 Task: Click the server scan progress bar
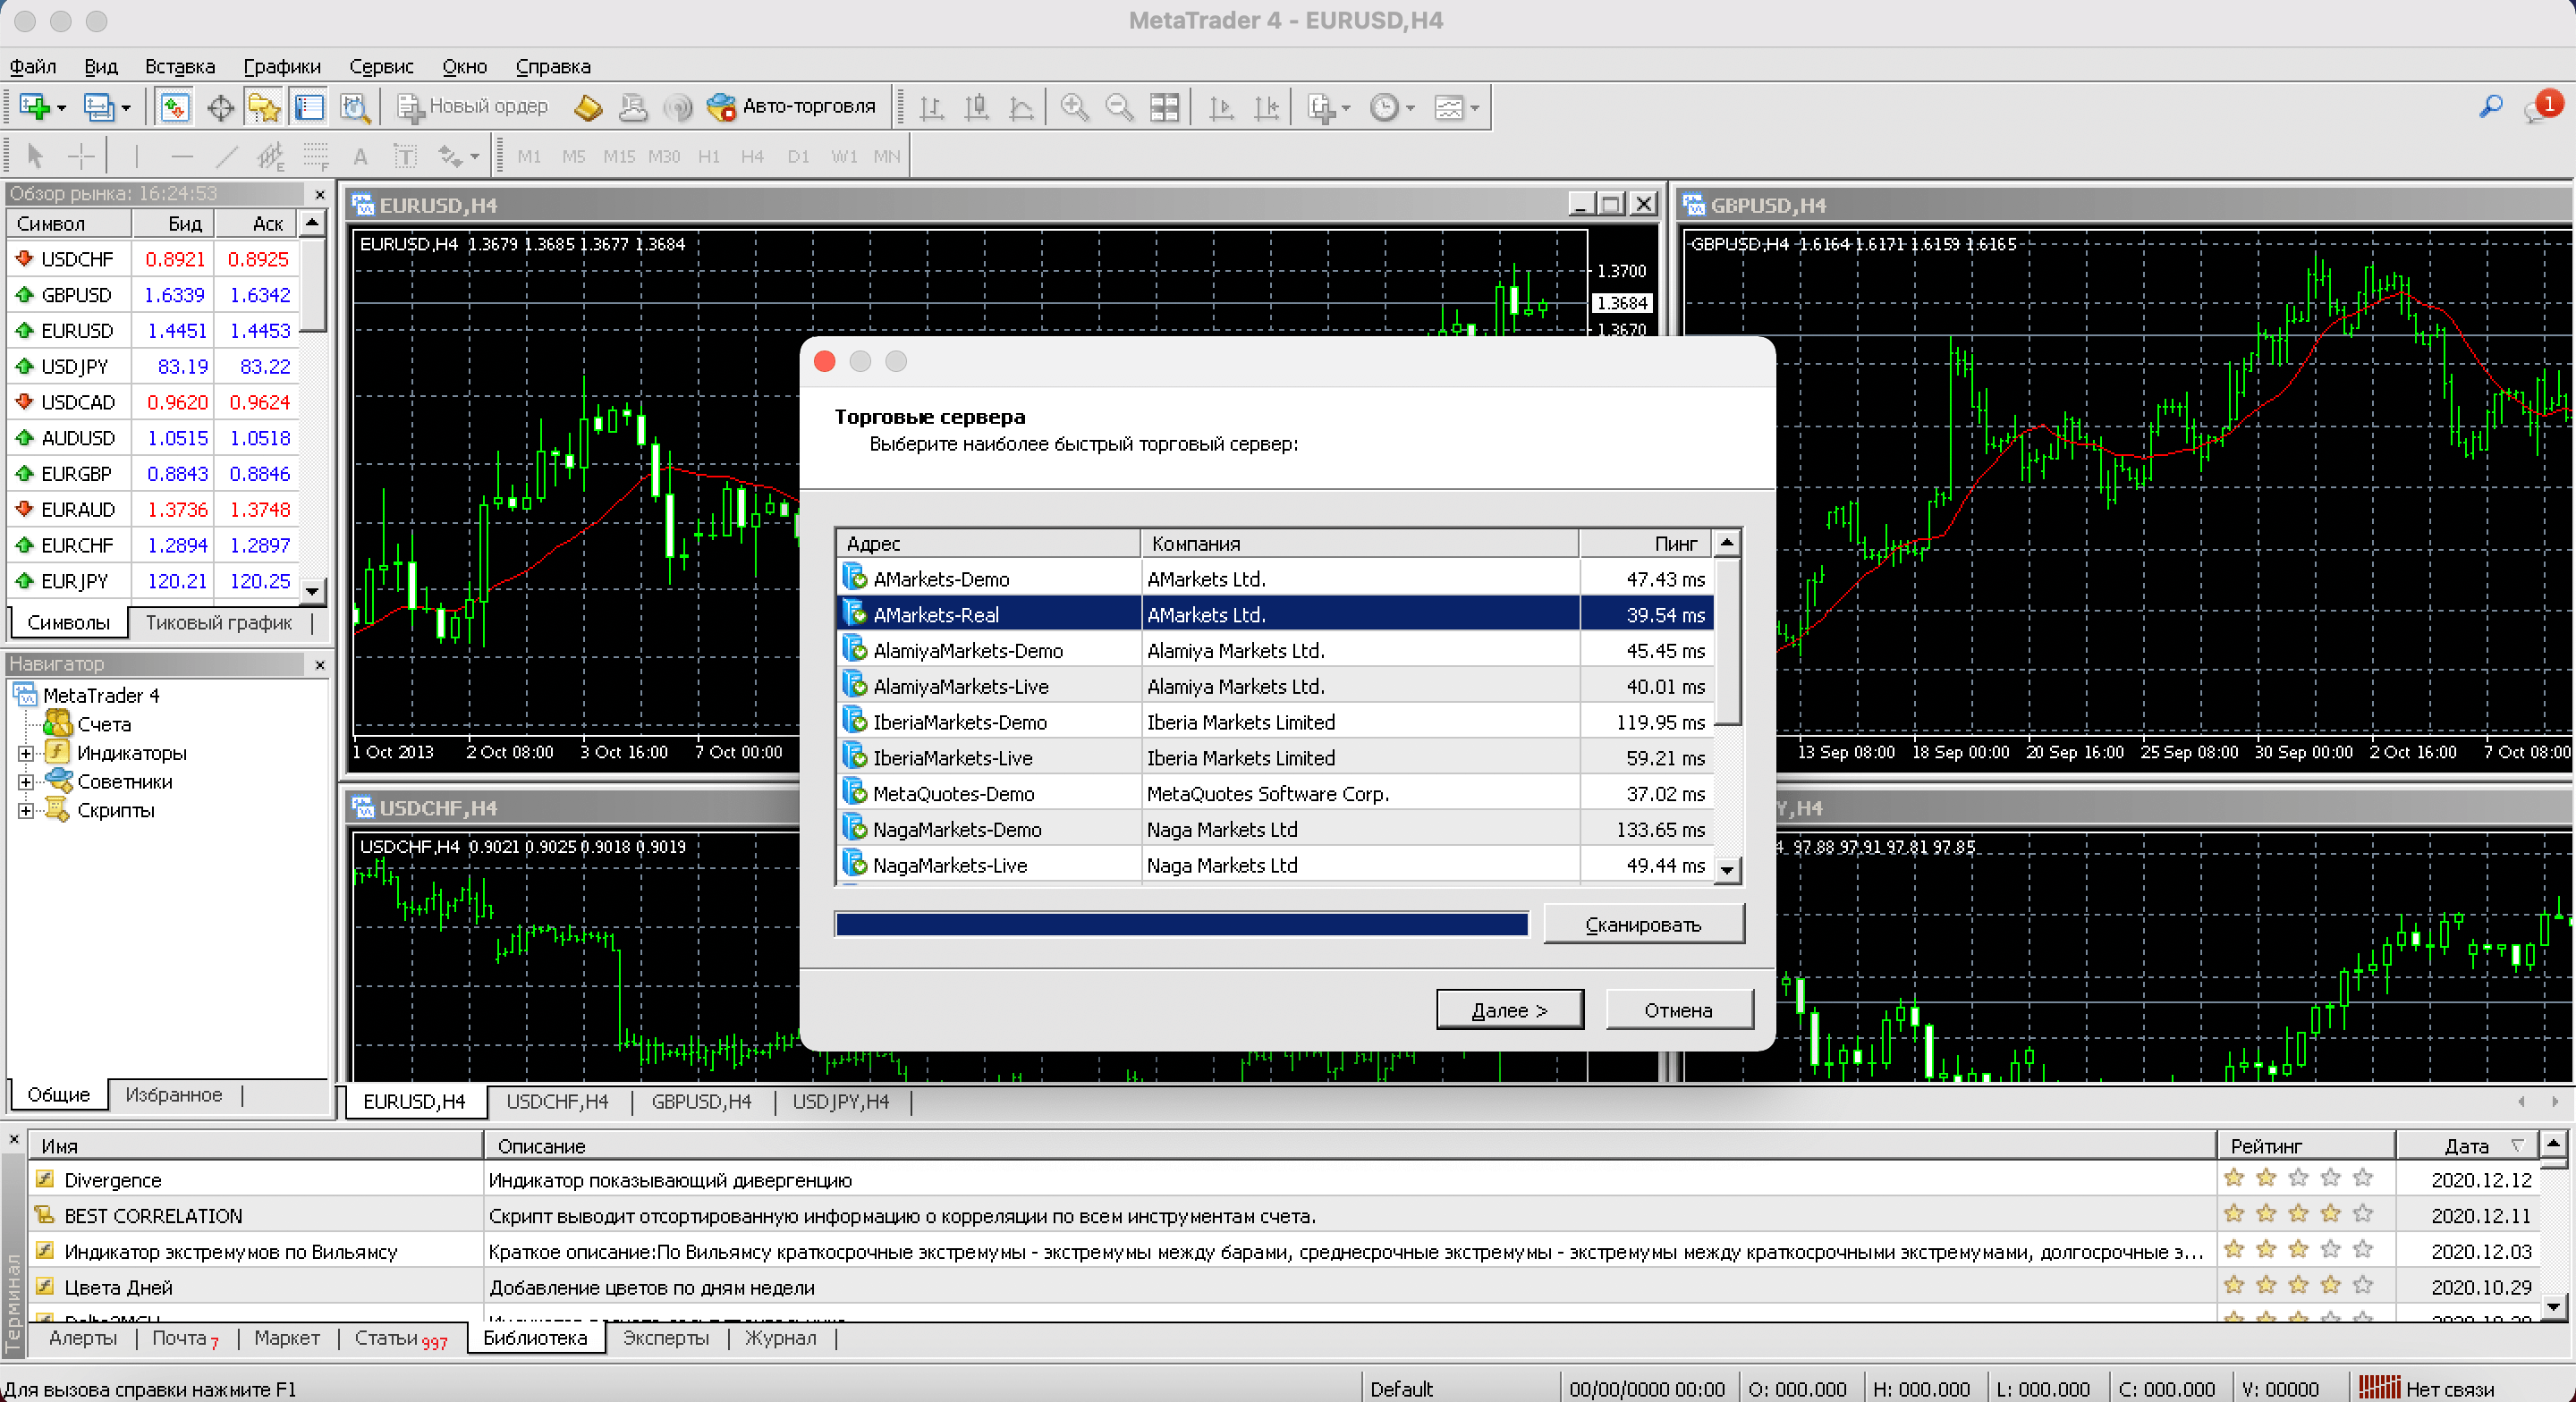point(1182,924)
